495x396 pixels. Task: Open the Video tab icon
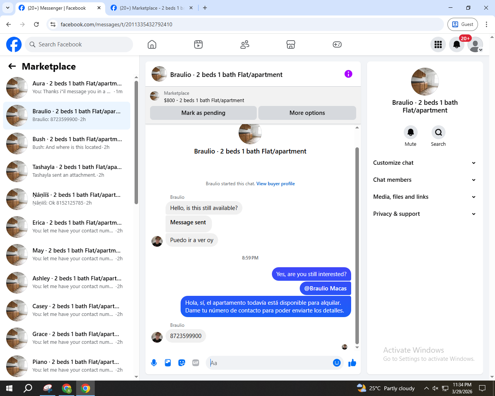pos(198,44)
